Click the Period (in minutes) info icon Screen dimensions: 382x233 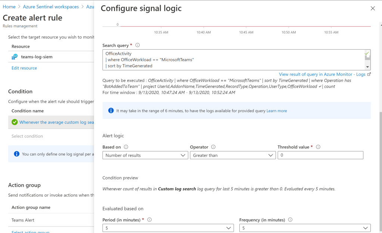pyautogui.click(x=149, y=220)
